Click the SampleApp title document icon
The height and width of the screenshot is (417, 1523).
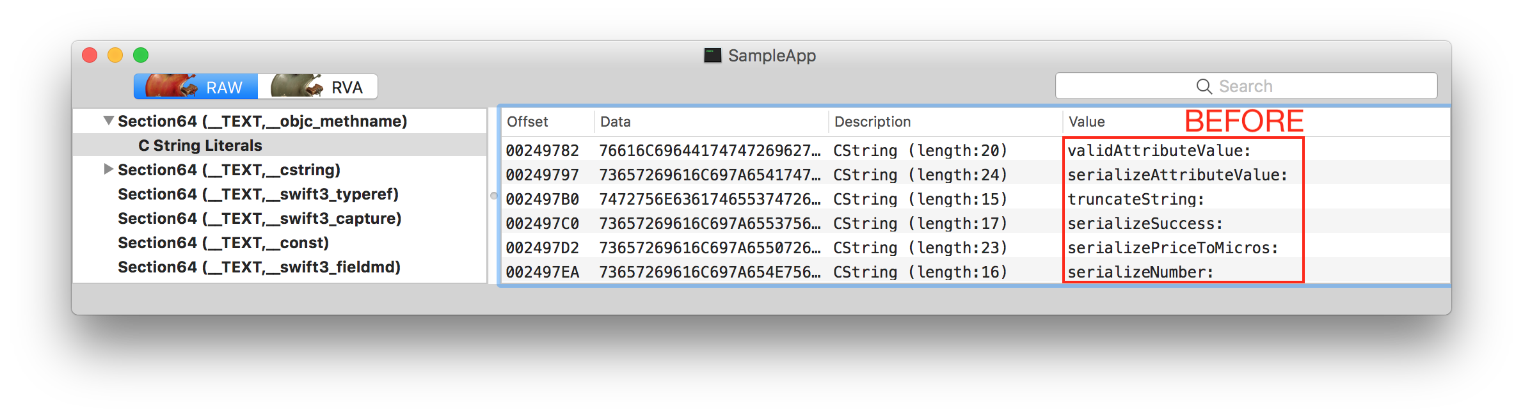click(x=712, y=55)
